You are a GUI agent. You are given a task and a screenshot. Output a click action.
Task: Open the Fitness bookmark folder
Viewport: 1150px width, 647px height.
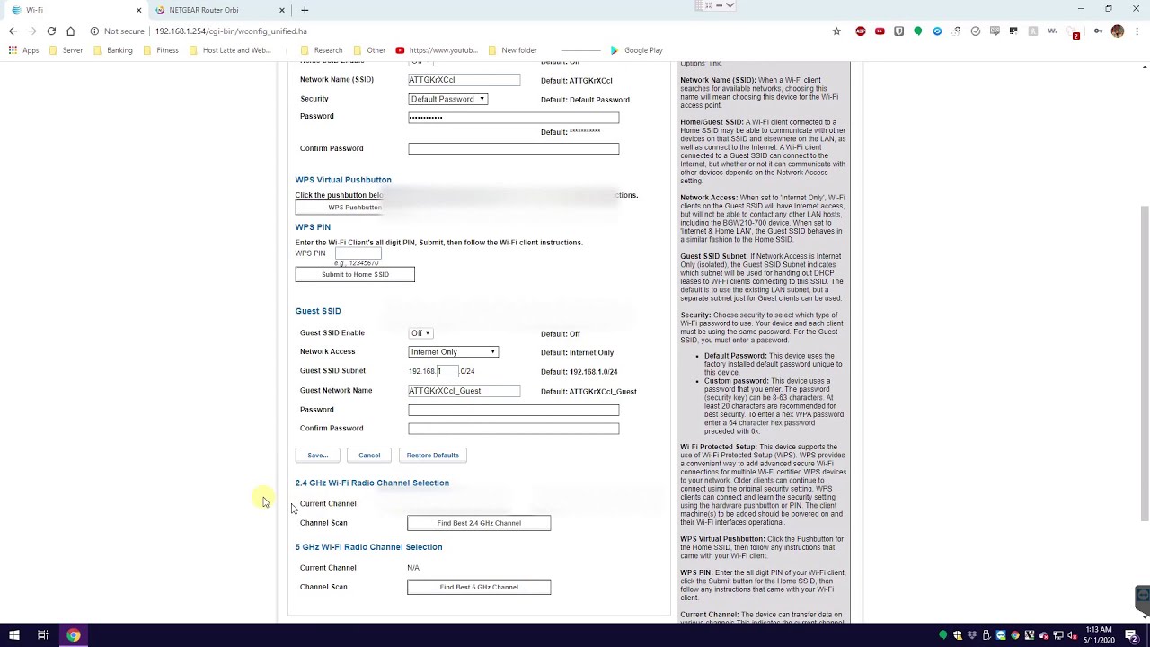[161, 50]
